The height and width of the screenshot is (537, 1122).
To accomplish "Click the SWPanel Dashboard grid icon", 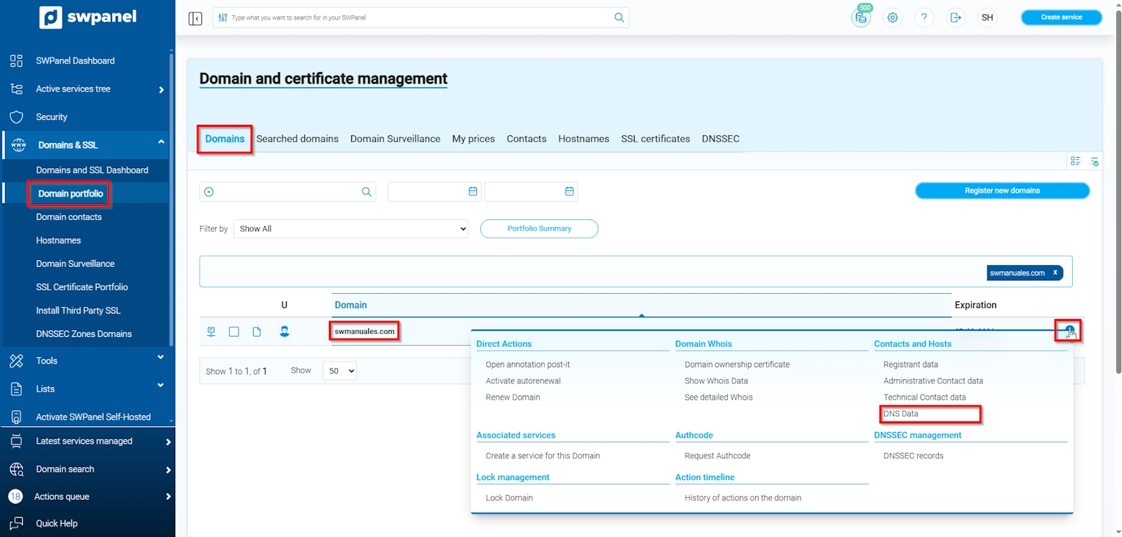I will pos(16,61).
